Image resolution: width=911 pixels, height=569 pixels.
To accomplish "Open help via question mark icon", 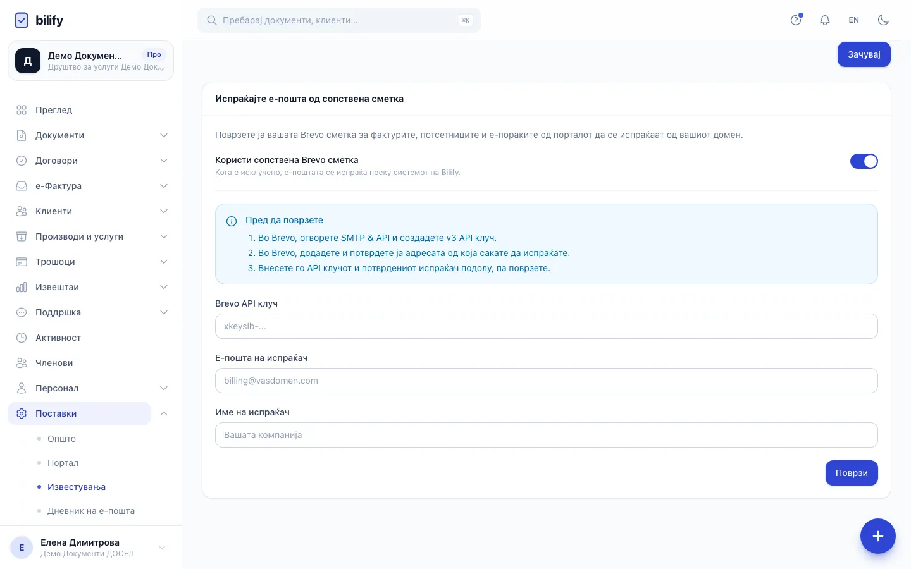I will click(x=796, y=20).
